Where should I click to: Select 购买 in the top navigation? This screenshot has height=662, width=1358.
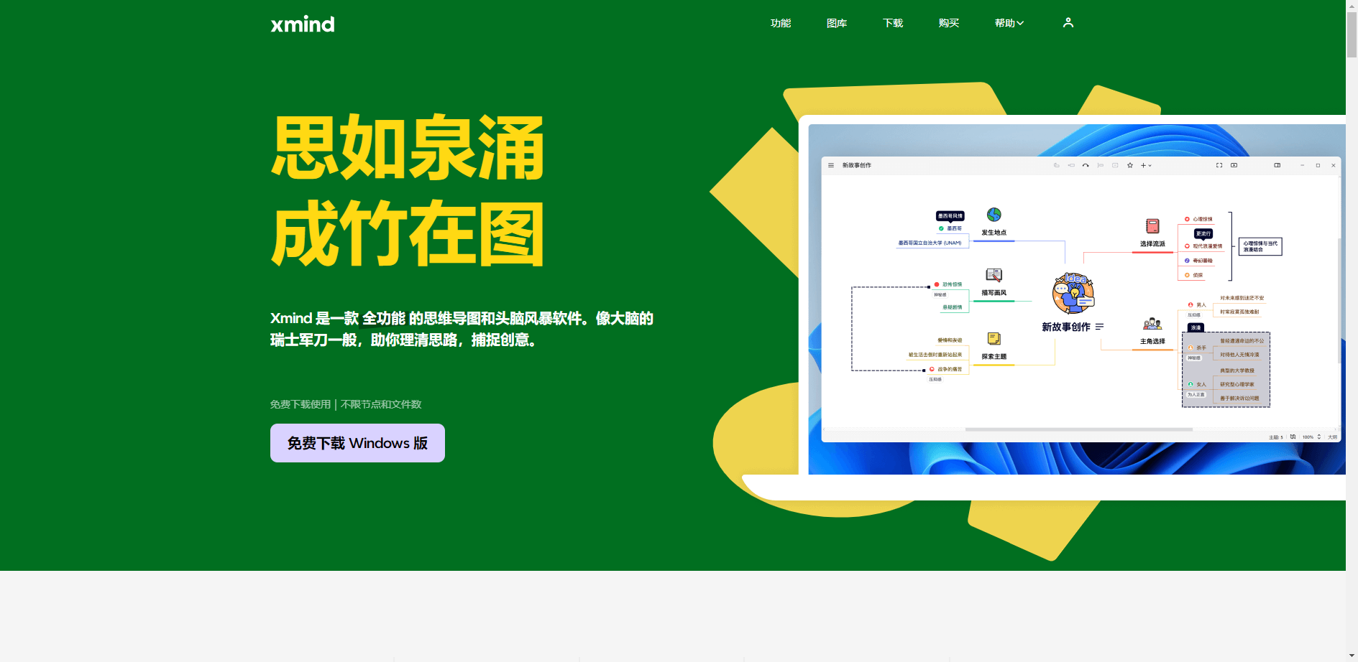(949, 23)
